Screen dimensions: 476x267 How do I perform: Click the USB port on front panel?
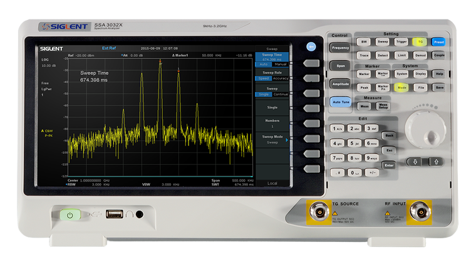(114, 214)
